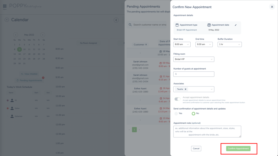Viewport: 278px width, 156px height.
Task: Click the pencil icon to edit appointment date
Action: [236, 25]
